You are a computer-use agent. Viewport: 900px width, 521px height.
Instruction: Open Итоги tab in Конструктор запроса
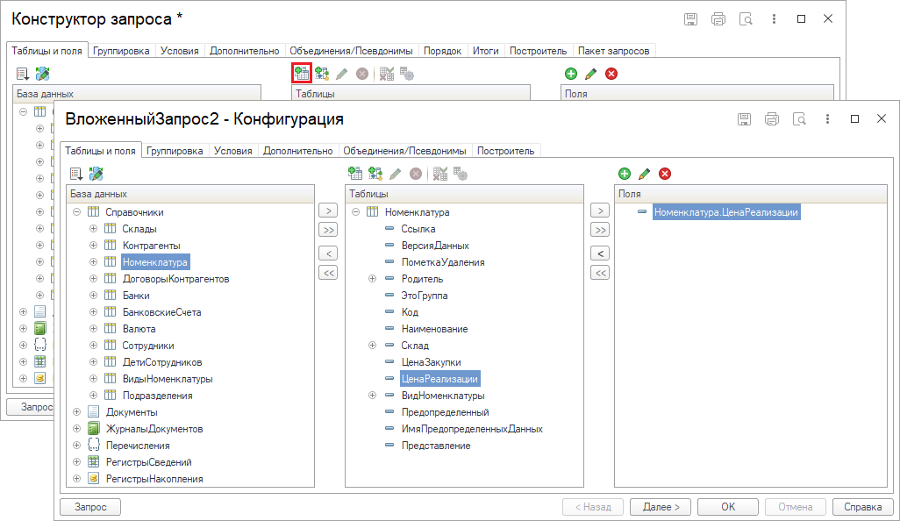pyautogui.click(x=486, y=51)
